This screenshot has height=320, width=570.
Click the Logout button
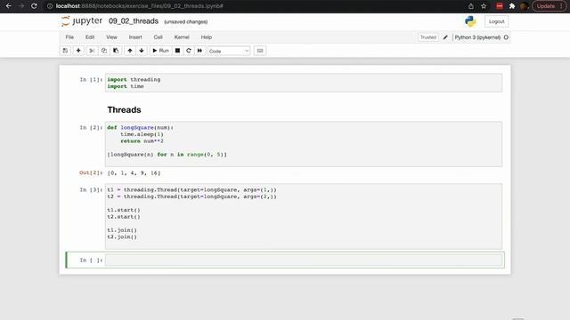(x=496, y=21)
